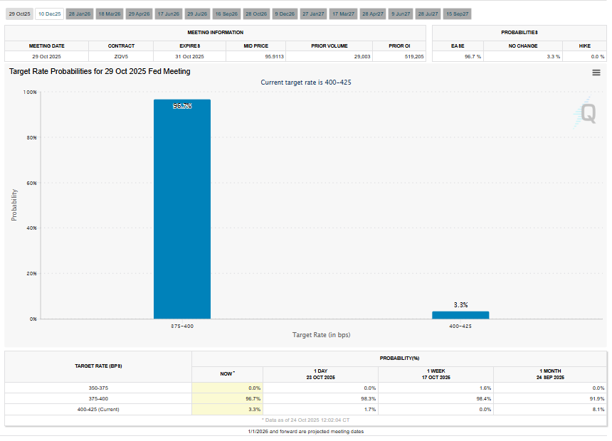The image size is (612, 441).
Task: Open the chart hamburger menu icon
Action: point(596,72)
